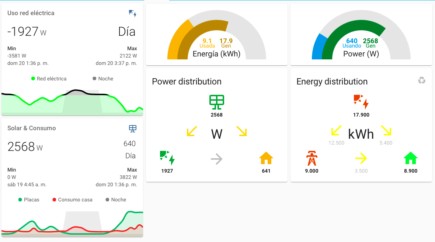Click the kWh unit label in Energy distribution
435x242 pixels.
tap(361, 134)
